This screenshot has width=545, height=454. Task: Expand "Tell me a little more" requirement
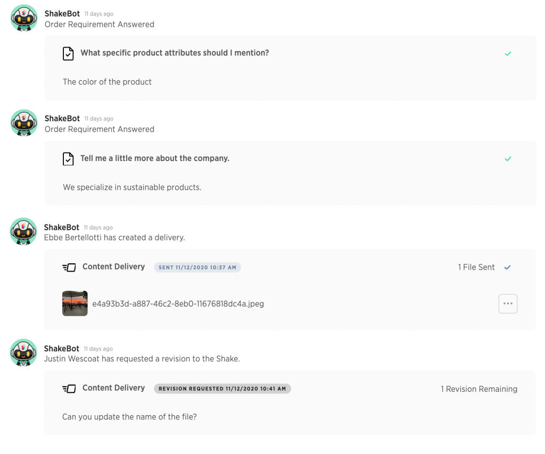click(x=155, y=158)
